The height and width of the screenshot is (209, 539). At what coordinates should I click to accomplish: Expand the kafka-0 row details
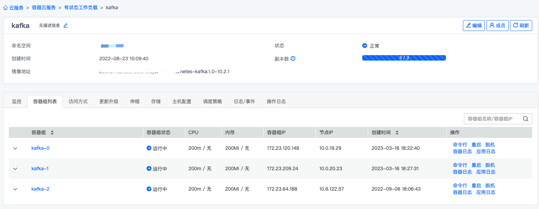15,148
